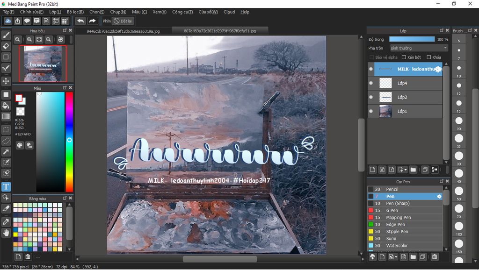Image resolution: width=479 pixels, height=270 pixels.
Task: Open settings gear on MILK text layer
Action: click(438, 69)
